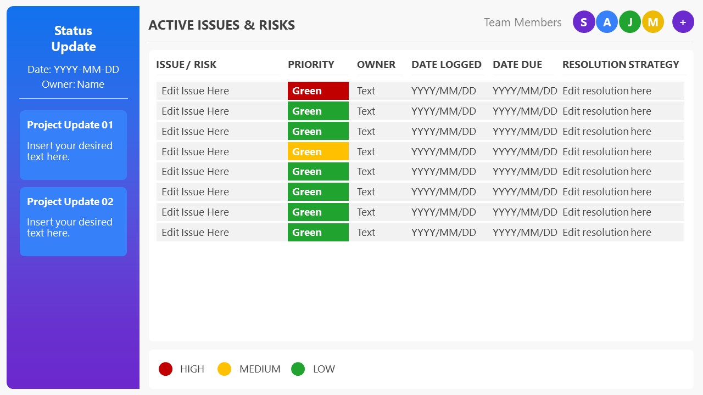Select the red HIGH priority legend dot
Image resolution: width=703 pixels, height=395 pixels.
click(166, 369)
